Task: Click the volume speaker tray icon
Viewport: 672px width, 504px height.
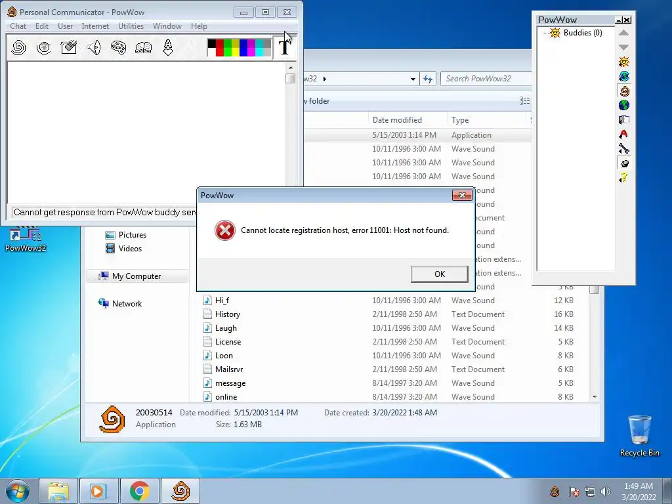Action: pos(606,491)
